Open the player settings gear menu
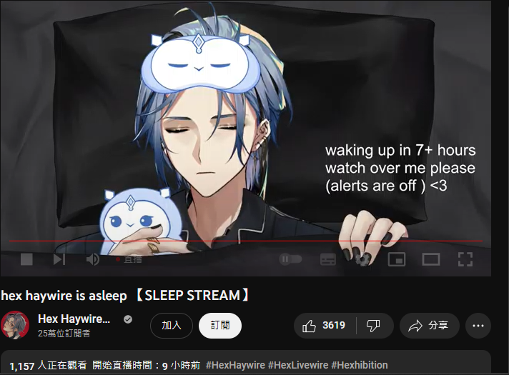 [x=362, y=259]
